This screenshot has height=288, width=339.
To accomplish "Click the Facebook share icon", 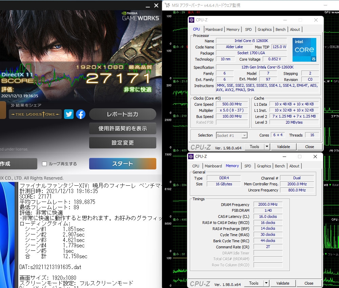I will [81, 114].
